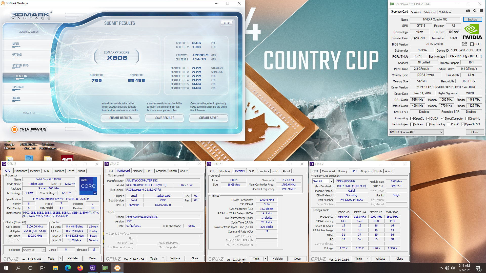Open the notification center icon

(478, 268)
